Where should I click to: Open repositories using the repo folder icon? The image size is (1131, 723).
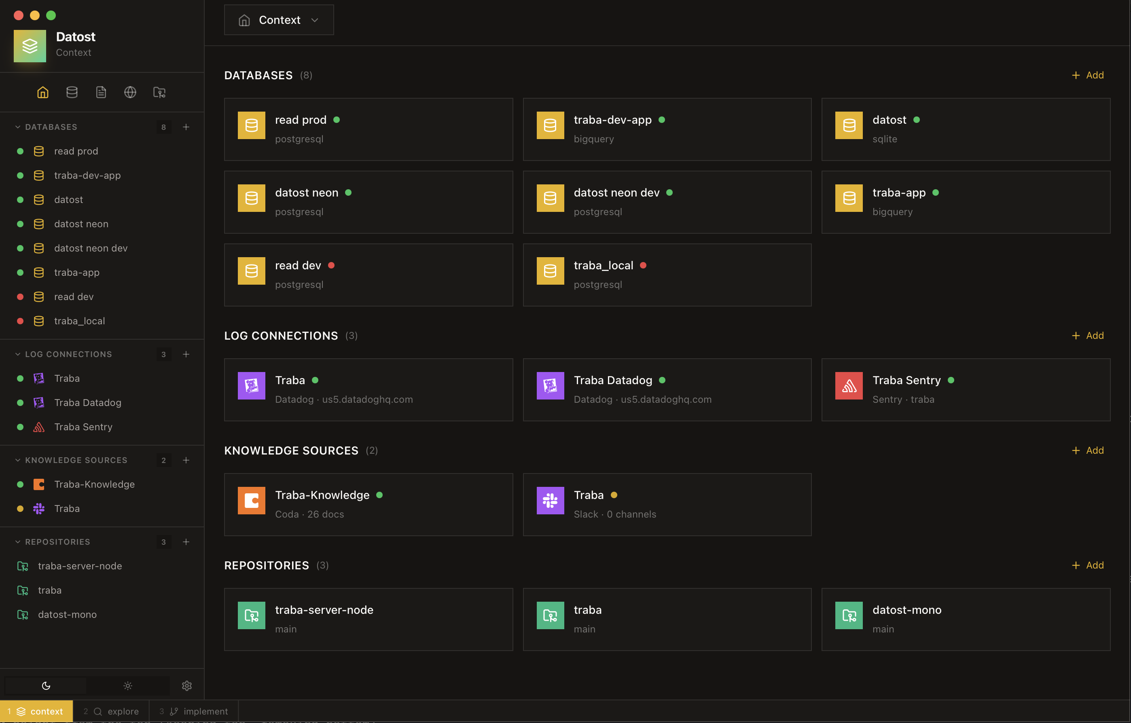click(x=159, y=92)
